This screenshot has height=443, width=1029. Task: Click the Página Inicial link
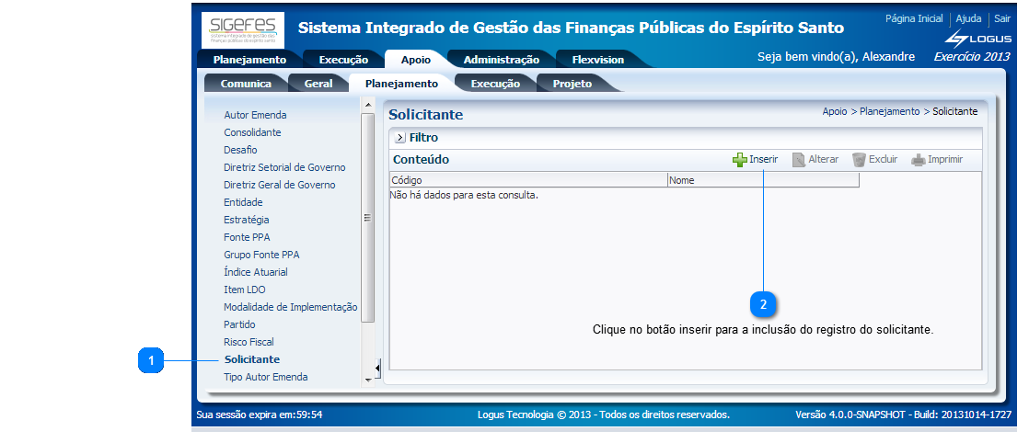point(913,18)
